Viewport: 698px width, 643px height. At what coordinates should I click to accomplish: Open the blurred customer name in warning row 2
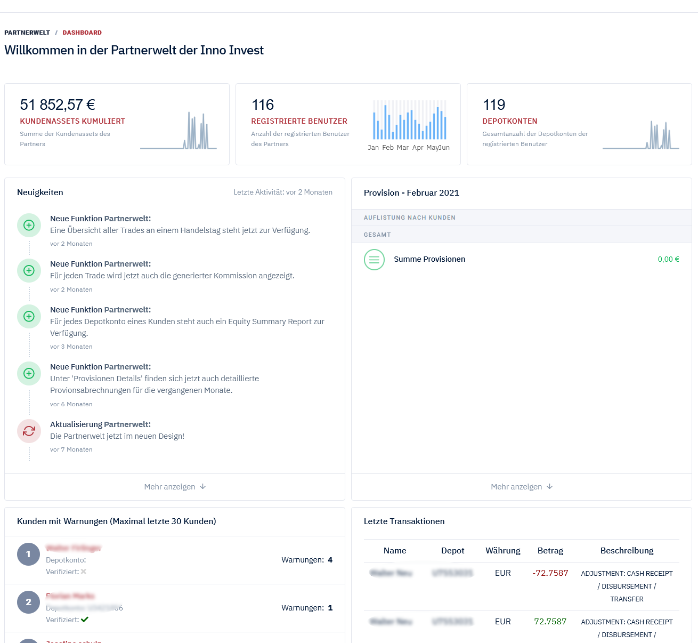click(70, 596)
